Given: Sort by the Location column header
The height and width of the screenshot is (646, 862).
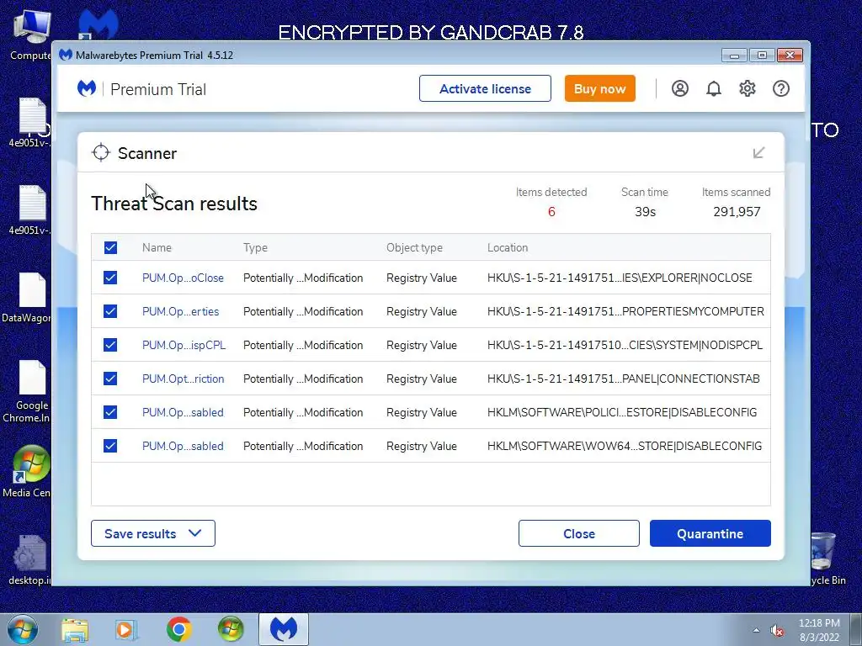Looking at the screenshot, I should click(x=508, y=248).
